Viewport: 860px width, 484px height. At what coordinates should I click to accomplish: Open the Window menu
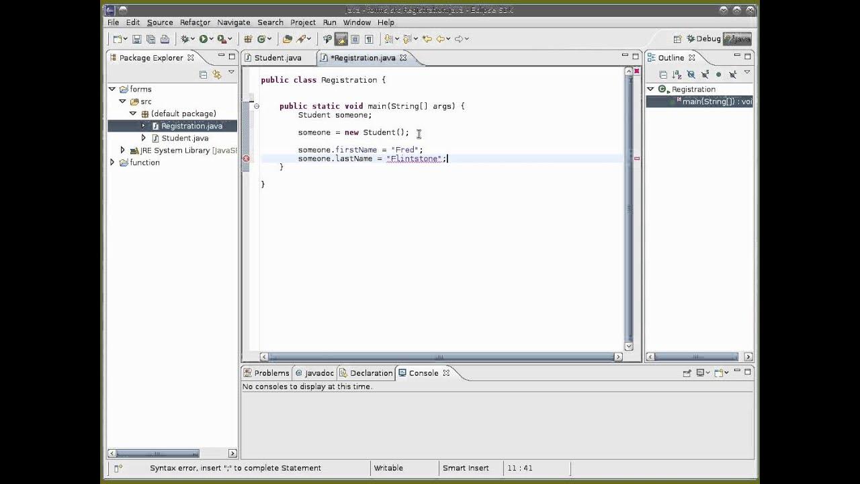(x=357, y=22)
